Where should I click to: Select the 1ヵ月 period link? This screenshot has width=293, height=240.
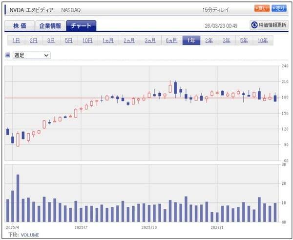coord(108,40)
